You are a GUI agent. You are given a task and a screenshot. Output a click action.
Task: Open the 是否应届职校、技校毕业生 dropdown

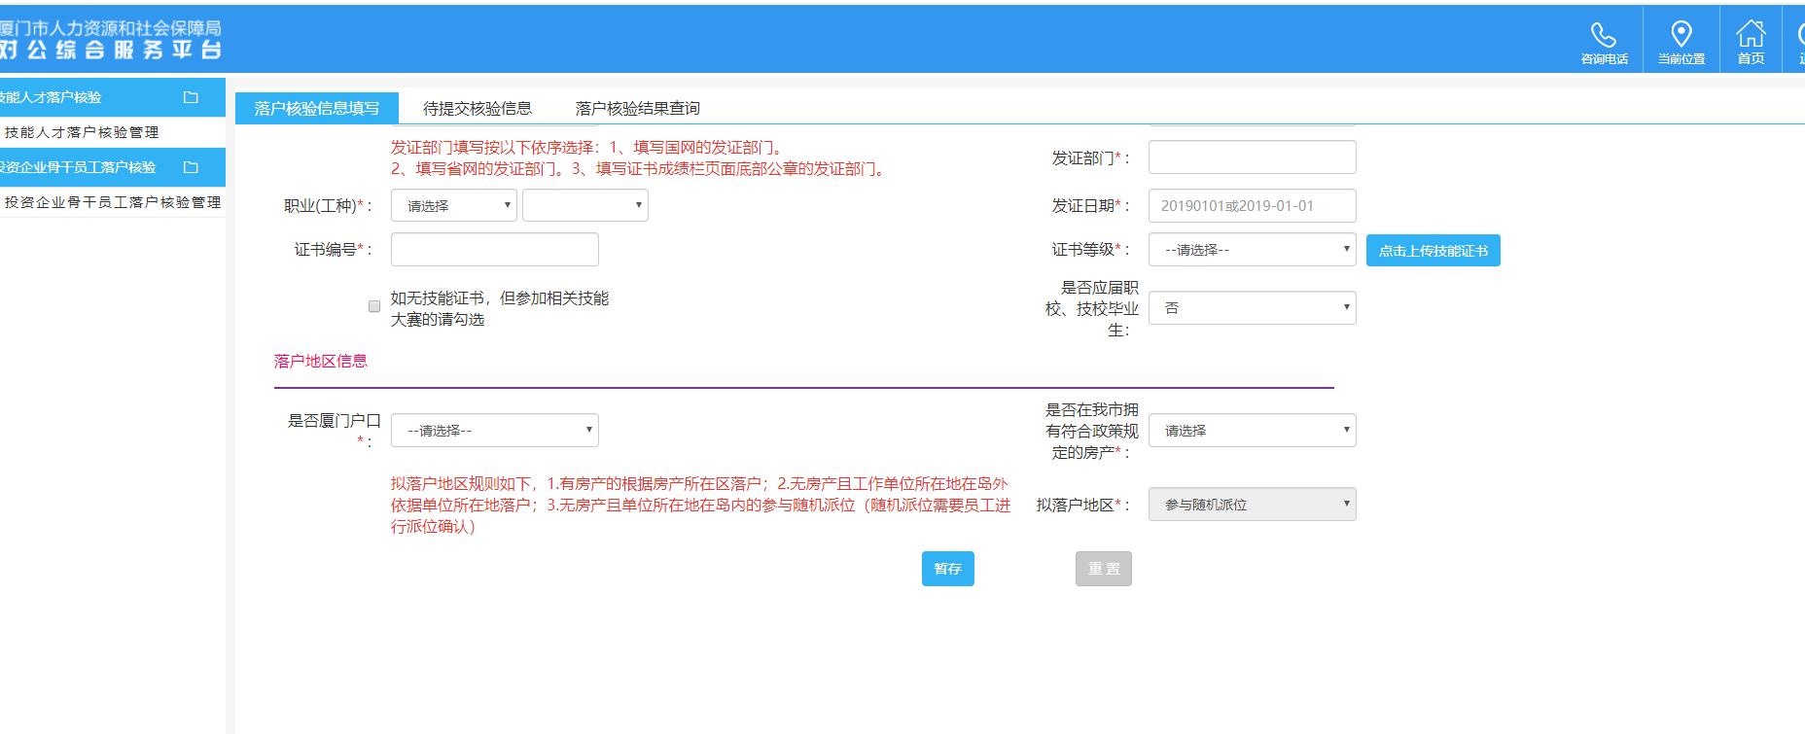tap(1253, 308)
